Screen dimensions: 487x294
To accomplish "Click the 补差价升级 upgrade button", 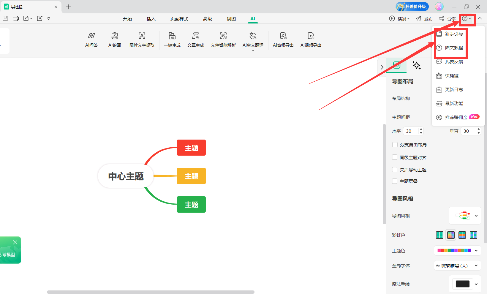I will [412, 7].
